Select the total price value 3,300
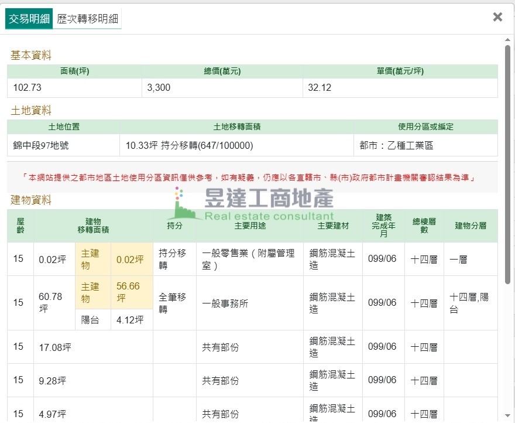The image size is (515, 423). pyautogui.click(x=159, y=88)
